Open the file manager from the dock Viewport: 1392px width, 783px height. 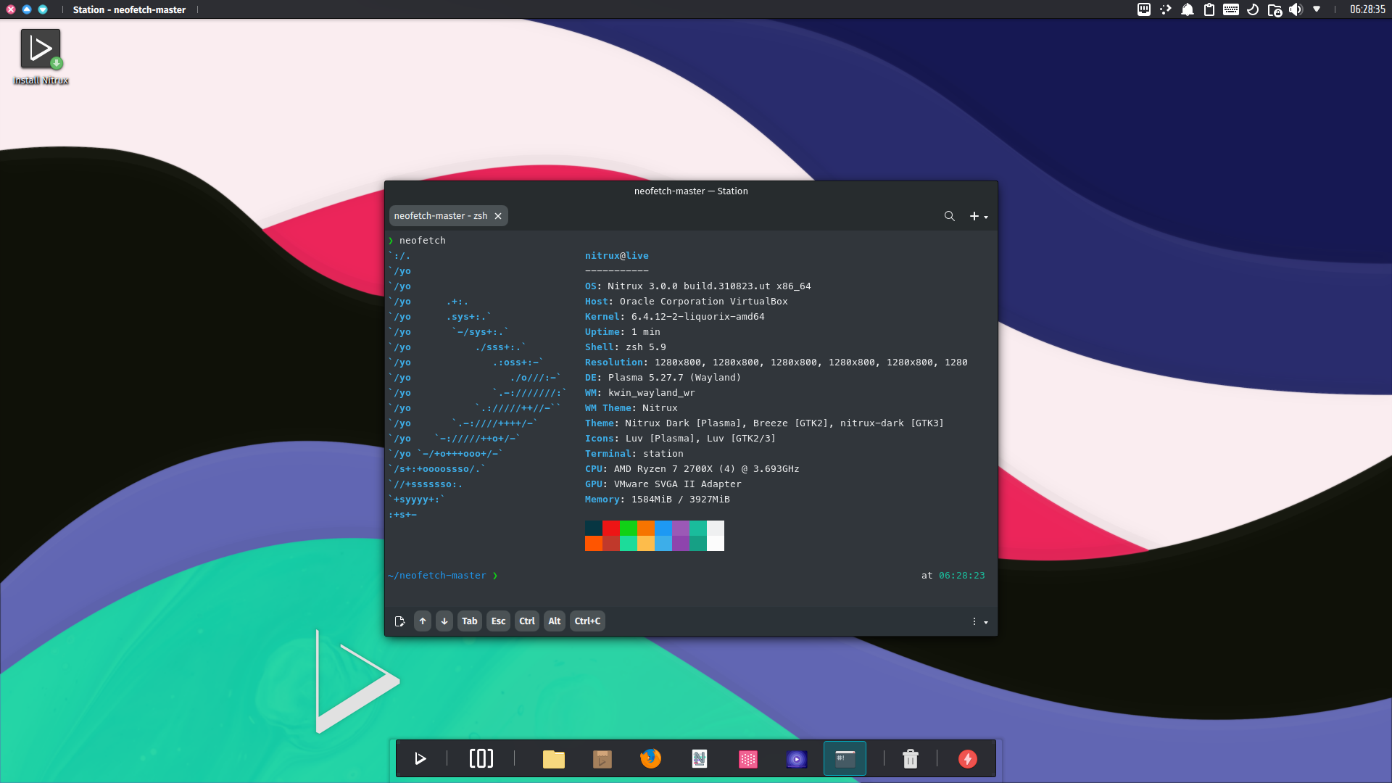tap(553, 758)
